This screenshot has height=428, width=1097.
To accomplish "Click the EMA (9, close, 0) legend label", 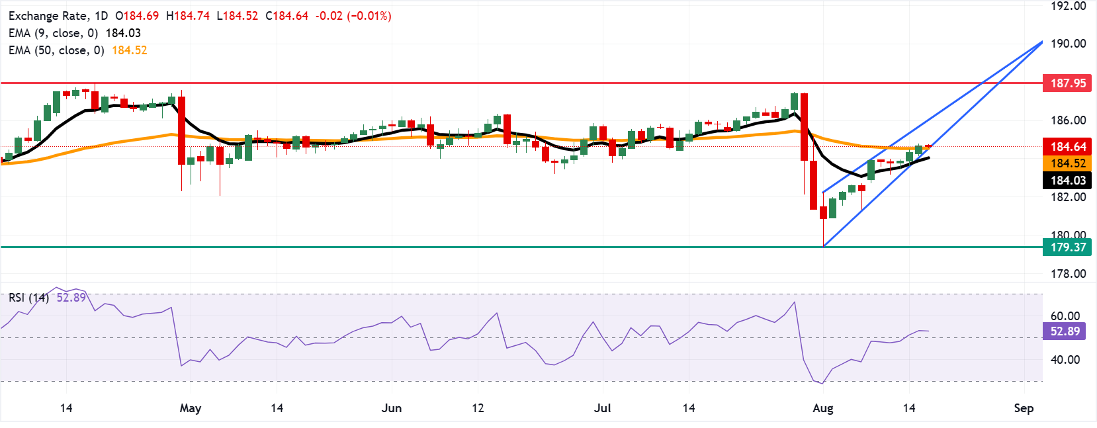I will point(54,33).
